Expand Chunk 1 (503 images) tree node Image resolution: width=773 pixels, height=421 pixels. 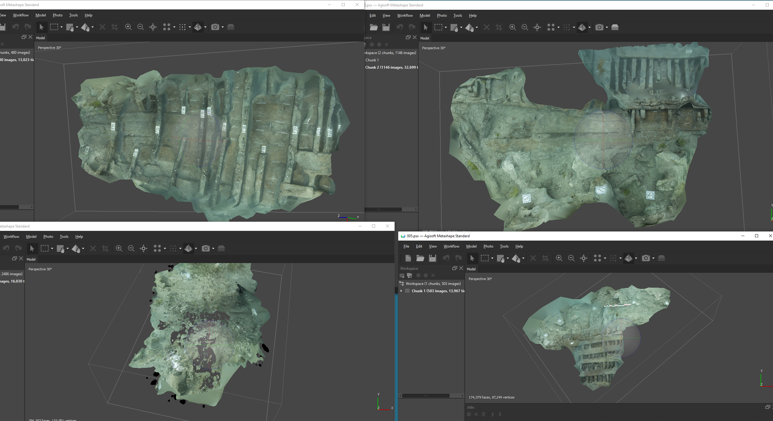401,291
